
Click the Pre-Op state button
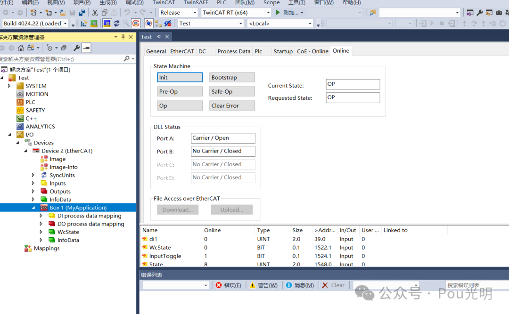pyautogui.click(x=180, y=91)
